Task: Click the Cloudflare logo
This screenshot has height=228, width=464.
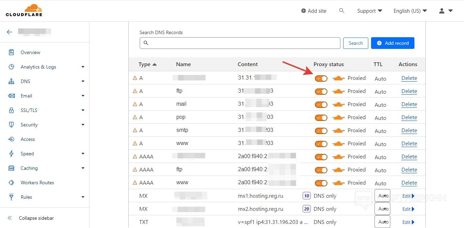Action: pos(24,10)
